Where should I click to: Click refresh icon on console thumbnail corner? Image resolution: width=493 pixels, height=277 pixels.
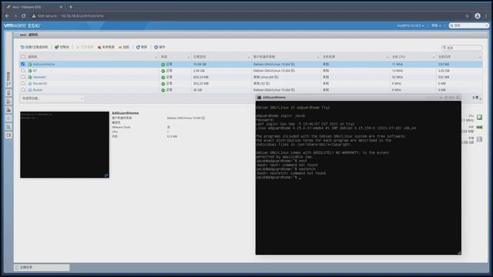pos(106,175)
